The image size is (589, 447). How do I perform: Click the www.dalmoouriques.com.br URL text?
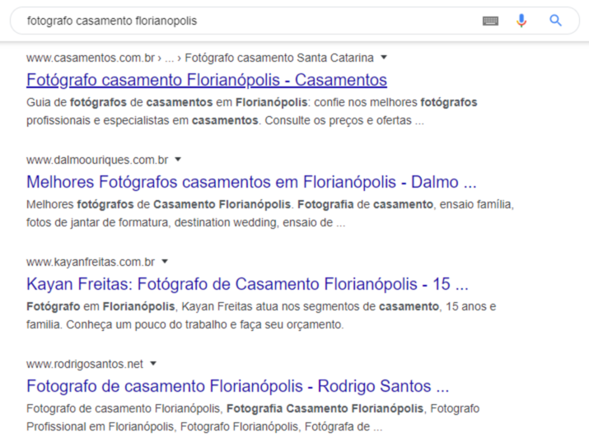97,160
